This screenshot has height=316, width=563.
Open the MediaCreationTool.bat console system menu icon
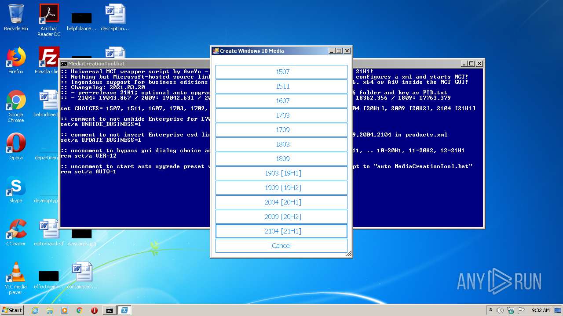pos(64,64)
